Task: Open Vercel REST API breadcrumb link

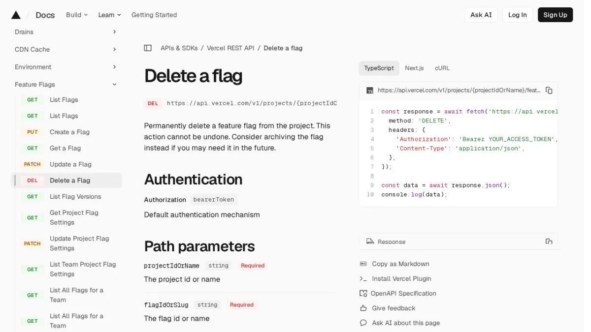Action: click(x=230, y=48)
